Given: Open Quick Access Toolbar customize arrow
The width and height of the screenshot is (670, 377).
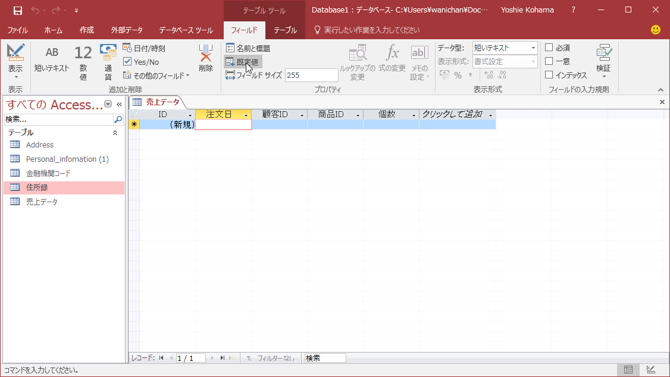Looking at the screenshot, I should [x=77, y=10].
